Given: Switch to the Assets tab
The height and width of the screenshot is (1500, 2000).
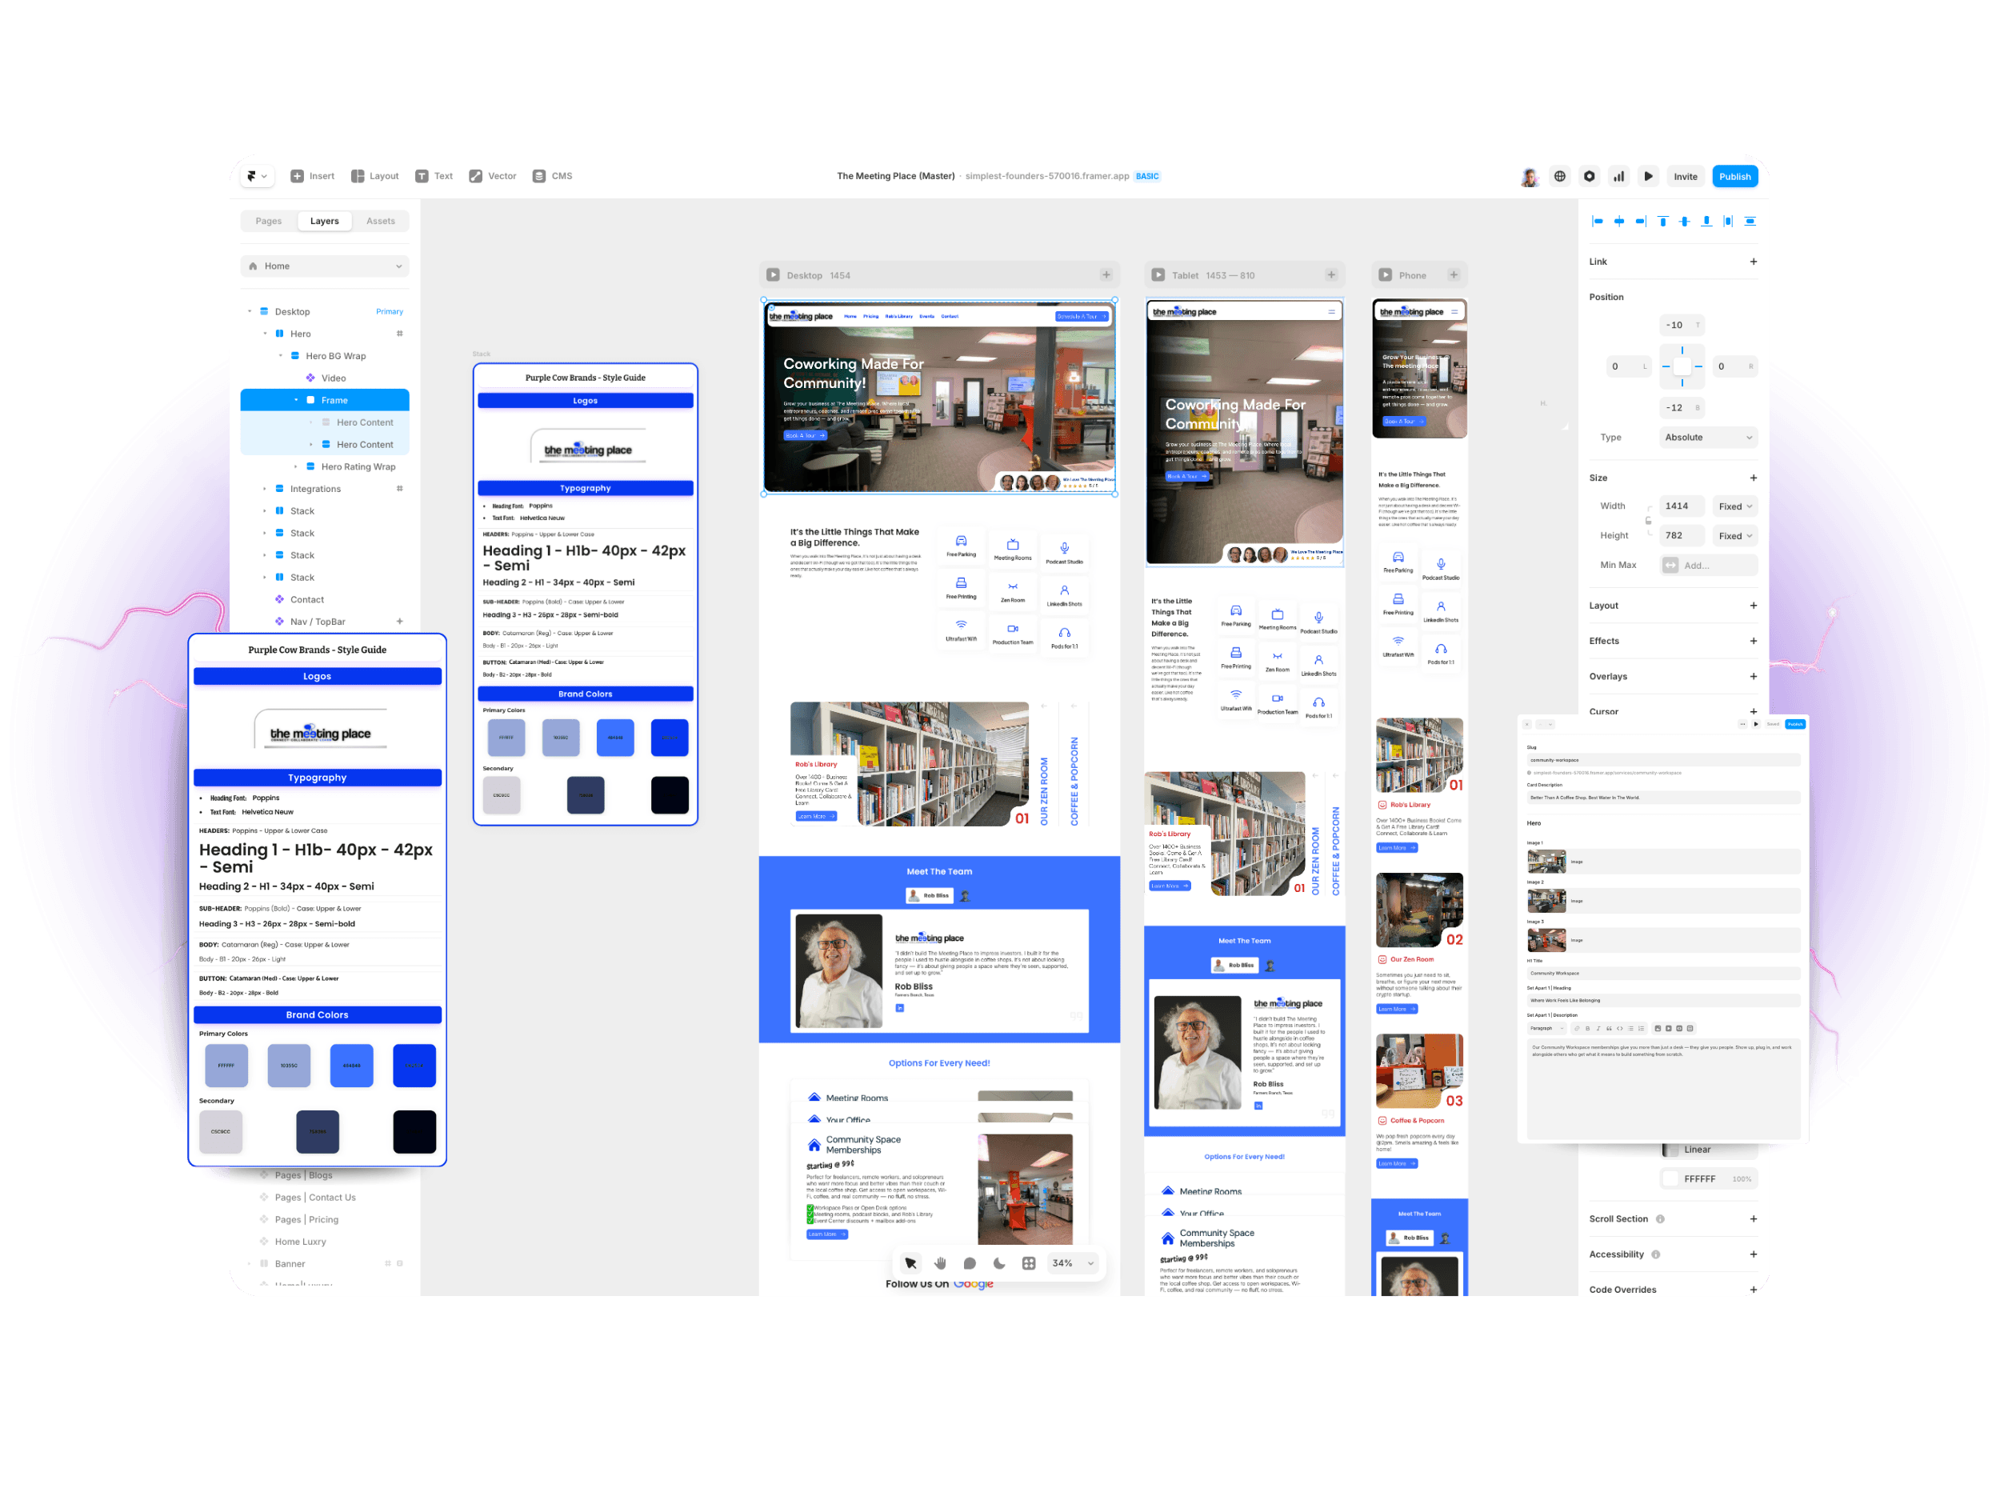Looking at the screenshot, I should coord(381,221).
